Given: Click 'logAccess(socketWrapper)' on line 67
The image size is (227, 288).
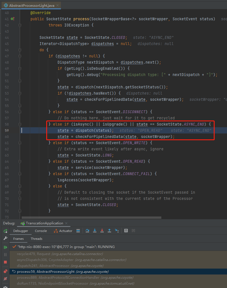Looking at the screenshot, I should [x=84, y=180].
